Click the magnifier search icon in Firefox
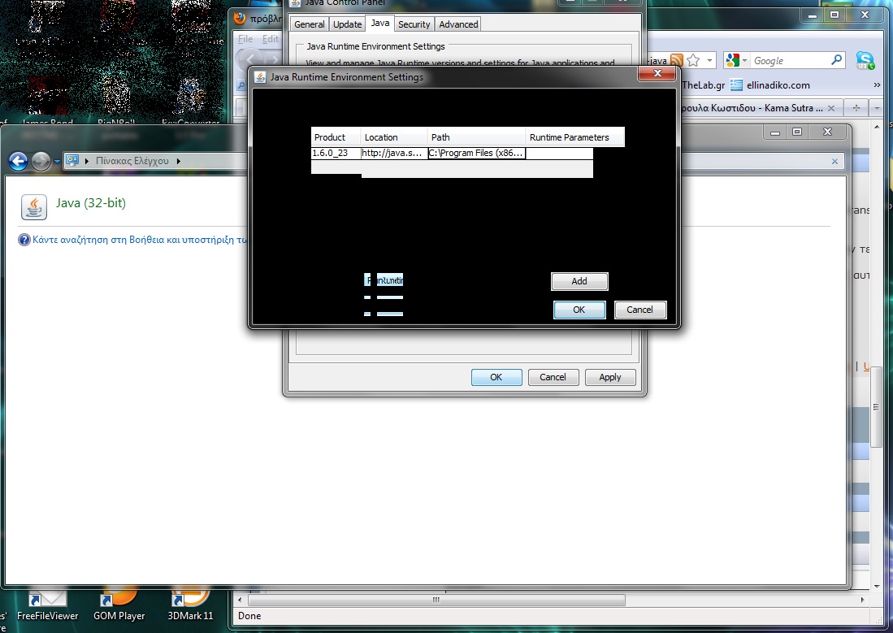Image resolution: width=893 pixels, height=633 pixels. coord(837,60)
